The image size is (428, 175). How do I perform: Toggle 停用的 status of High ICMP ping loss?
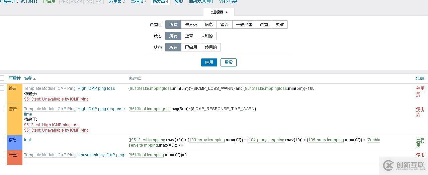(420, 91)
